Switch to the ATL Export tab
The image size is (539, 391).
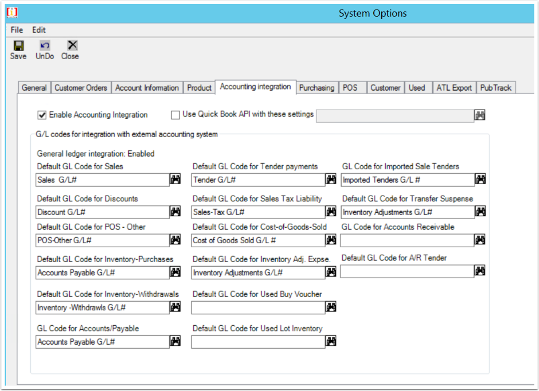point(454,88)
